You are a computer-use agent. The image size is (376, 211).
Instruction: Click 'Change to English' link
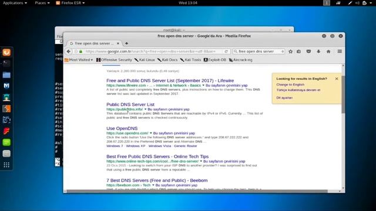tap(290, 84)
